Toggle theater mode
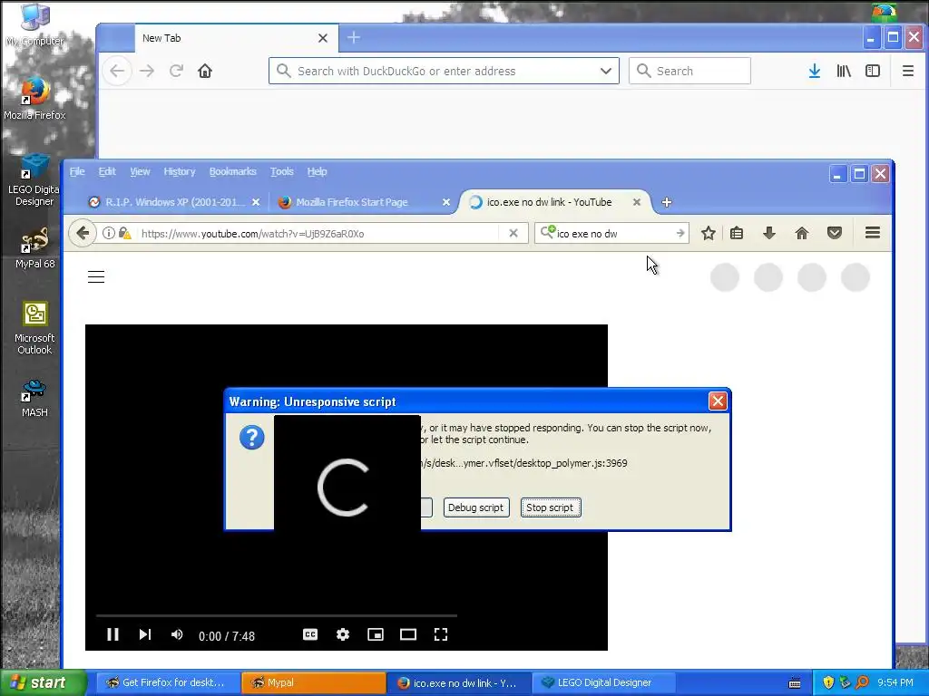929x696 pixels. click(x=408, y=634)
